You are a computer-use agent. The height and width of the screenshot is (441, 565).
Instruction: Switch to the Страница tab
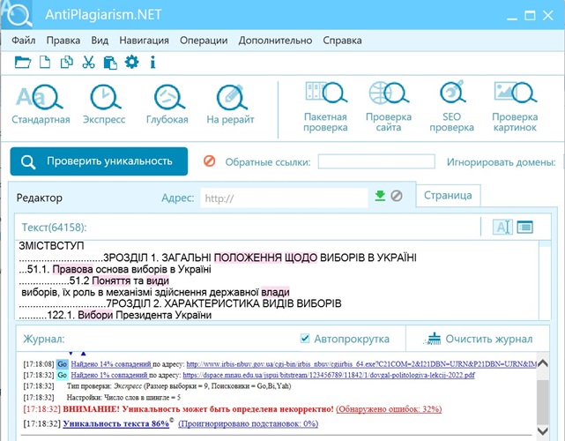(448, 196)
